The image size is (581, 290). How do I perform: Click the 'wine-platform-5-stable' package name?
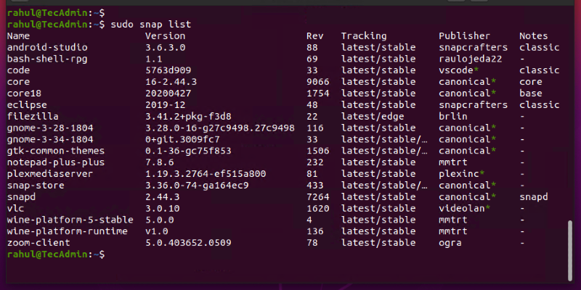coord(70,220)
